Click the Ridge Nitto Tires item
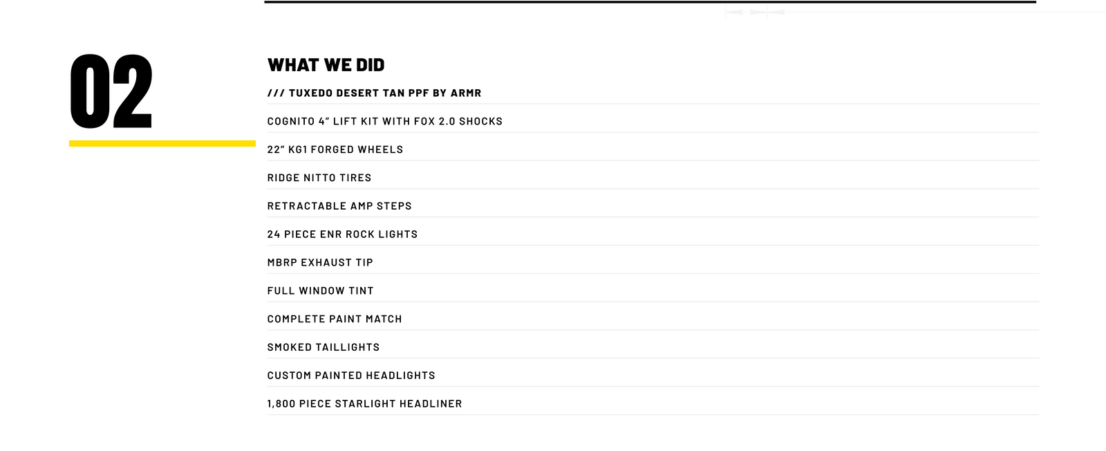1106x451 pixels. (319, 178)
